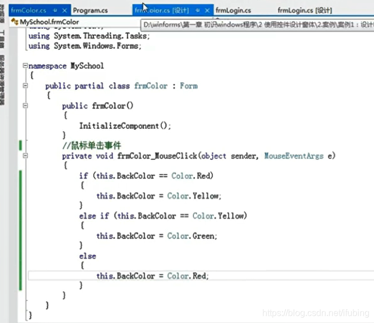
Task: Click the Form base class name
Action: (x=189, y=86)
